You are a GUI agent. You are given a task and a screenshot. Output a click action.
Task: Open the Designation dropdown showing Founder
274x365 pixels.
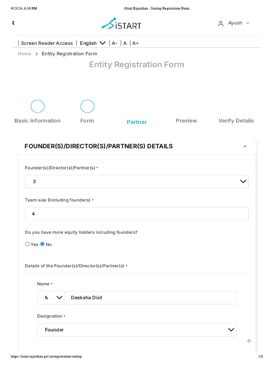click(137, 330)
